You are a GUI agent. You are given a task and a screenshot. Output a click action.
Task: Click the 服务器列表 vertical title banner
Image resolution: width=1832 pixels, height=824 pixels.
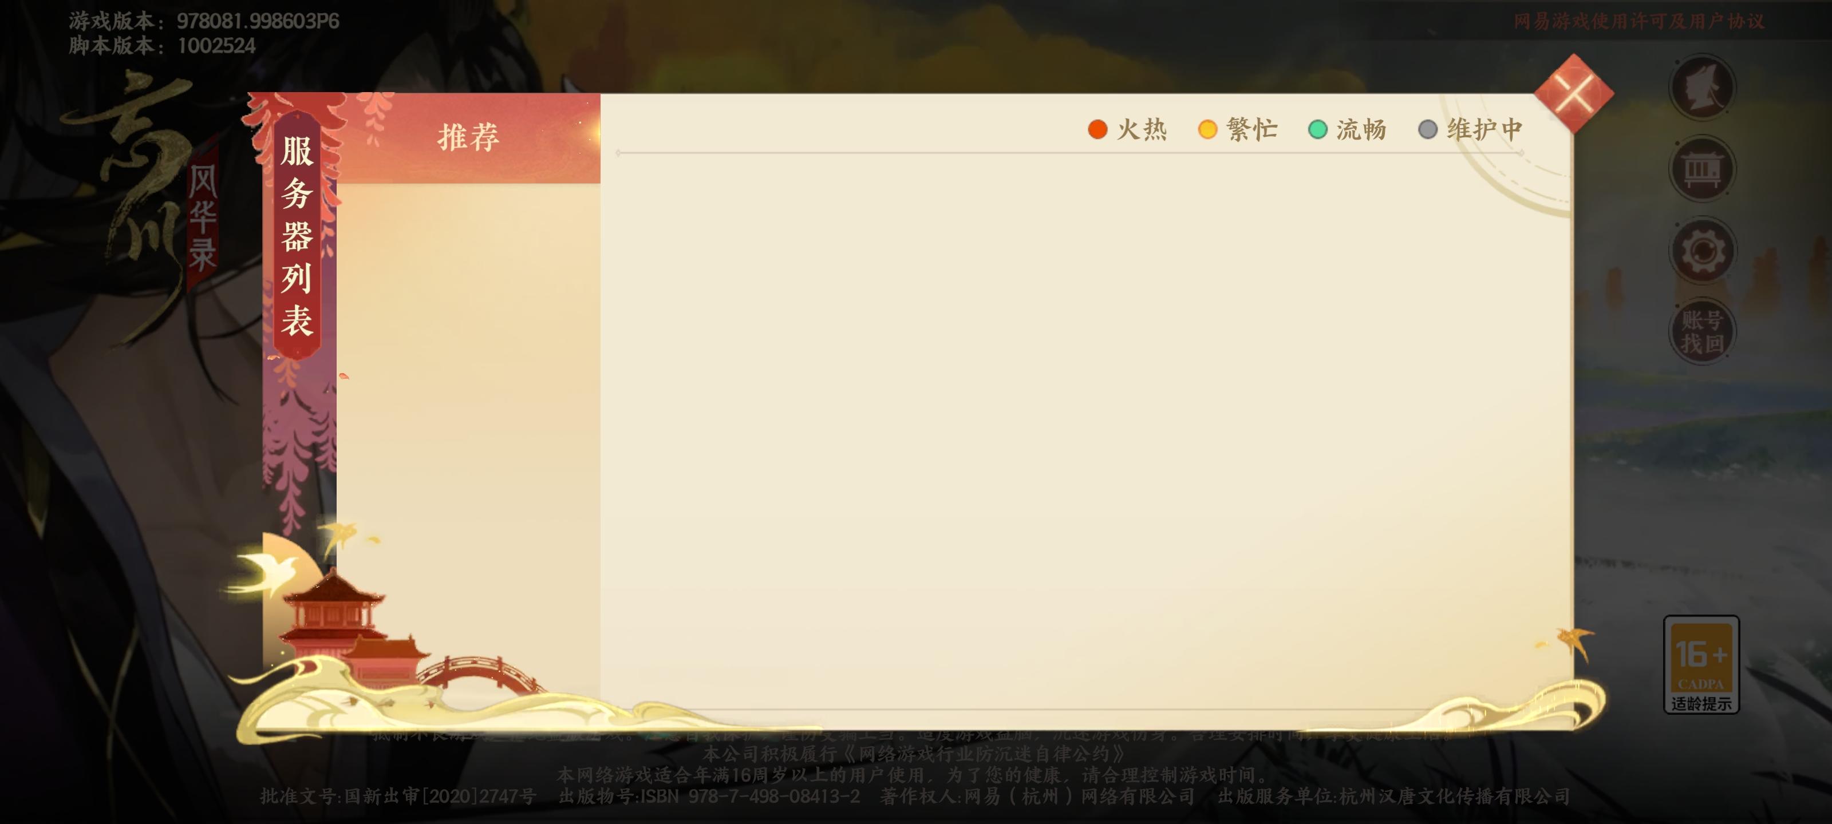pos(297,236)
